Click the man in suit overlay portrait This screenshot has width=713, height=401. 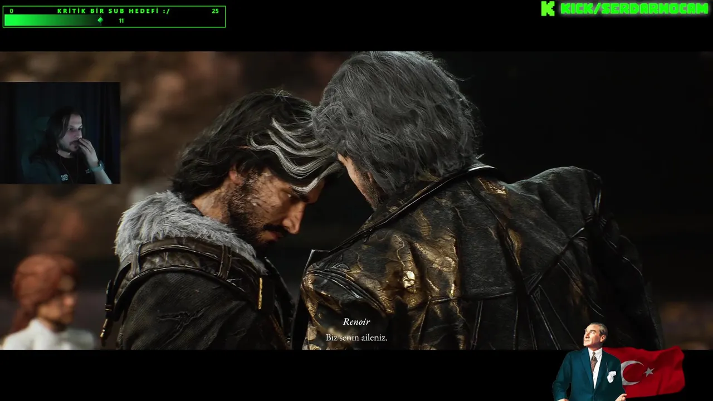click(x=589, y=361)
